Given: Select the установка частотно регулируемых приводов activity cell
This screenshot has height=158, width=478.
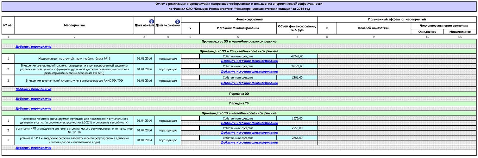Looking at the screenshot, I should pos(74,120).
